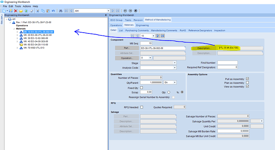Enable the Fixed Qty checkbox
Image resolution: width=275 pixels, height=150 pixels.
(141, 88)
